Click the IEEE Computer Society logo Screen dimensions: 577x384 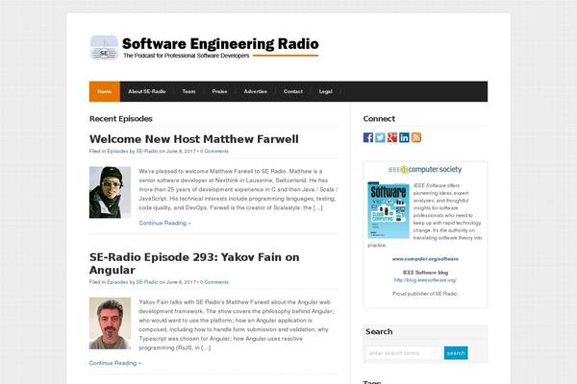click(425, 169)
